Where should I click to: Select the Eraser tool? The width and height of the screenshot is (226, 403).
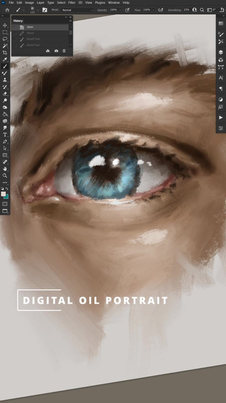coord(4,94)
